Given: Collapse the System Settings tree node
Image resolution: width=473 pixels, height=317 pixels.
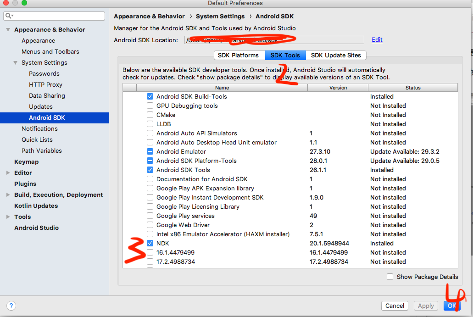Looking at the screenshot, I should point(16,63).
